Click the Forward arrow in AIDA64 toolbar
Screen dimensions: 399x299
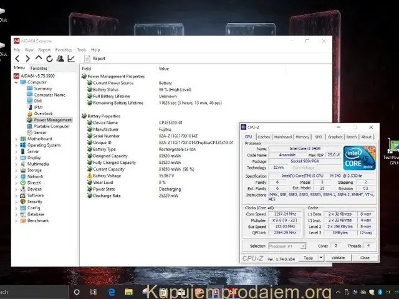coord(27,59)
